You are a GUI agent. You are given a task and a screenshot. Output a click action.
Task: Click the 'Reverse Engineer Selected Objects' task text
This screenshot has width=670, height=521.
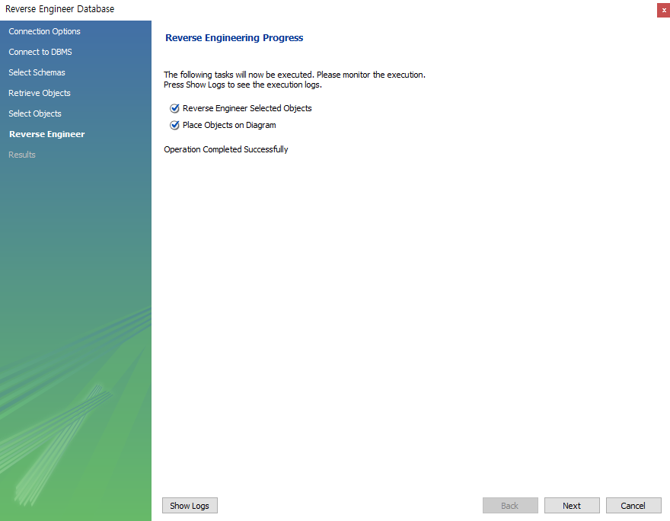(247, 109)
